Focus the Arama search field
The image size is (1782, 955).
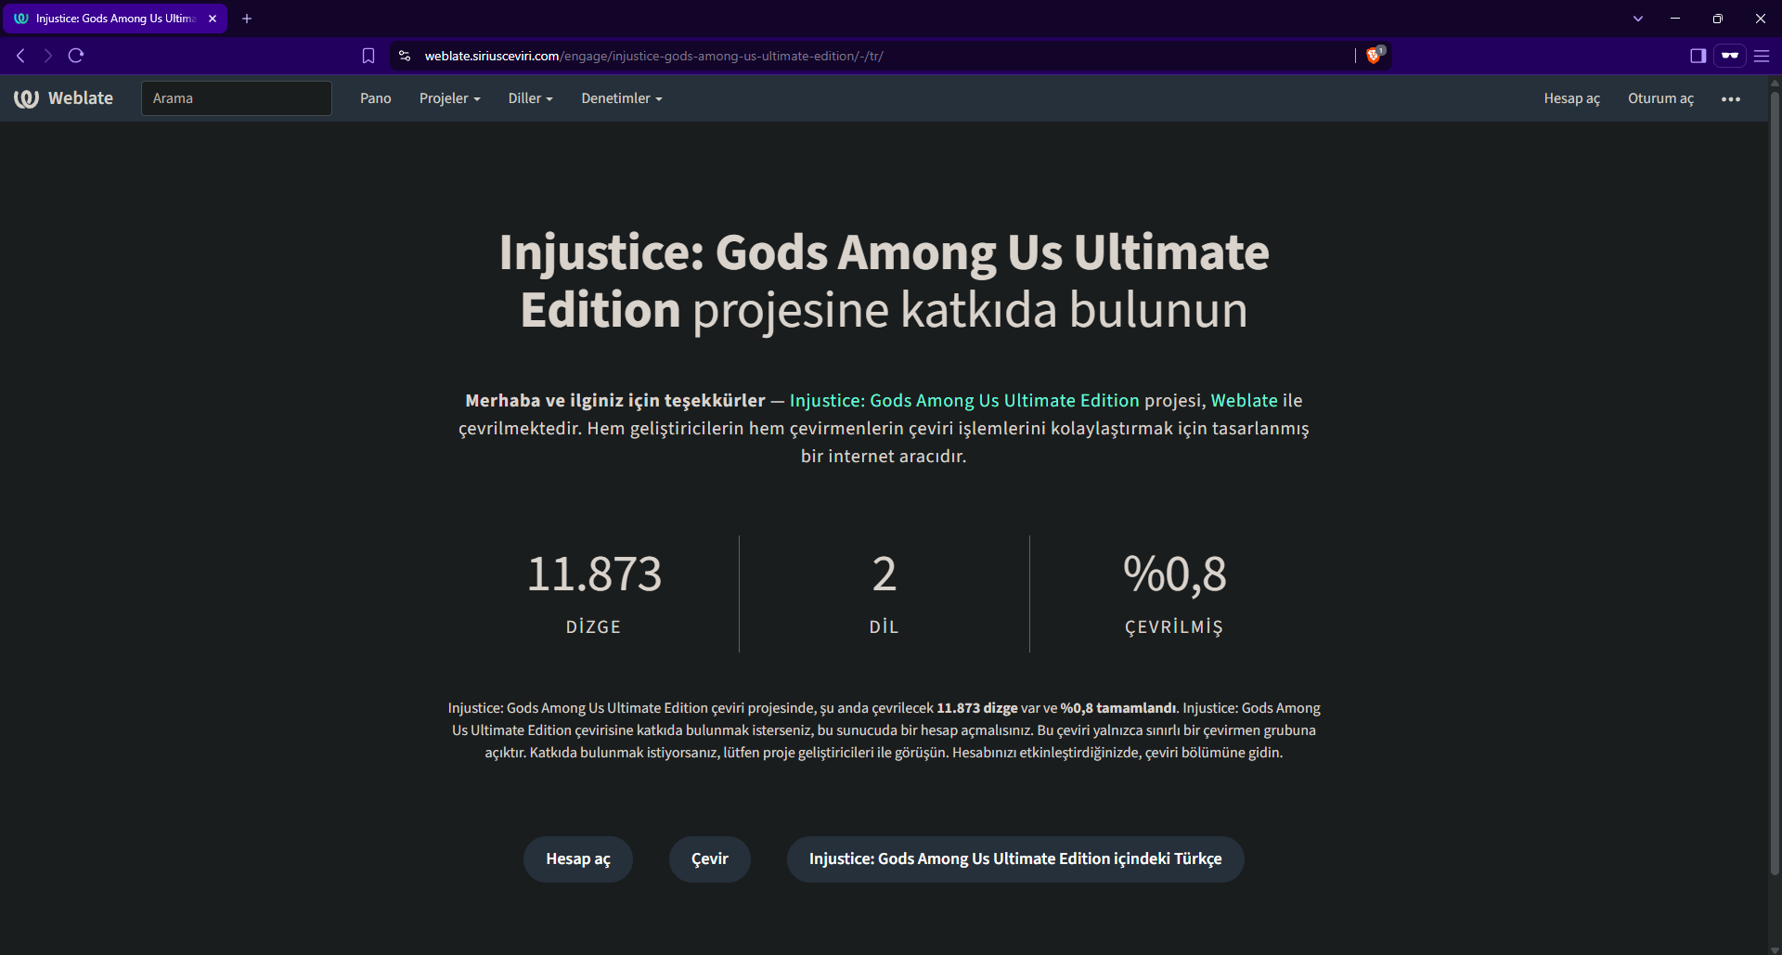pyautogui.click(x=237, y=98)
